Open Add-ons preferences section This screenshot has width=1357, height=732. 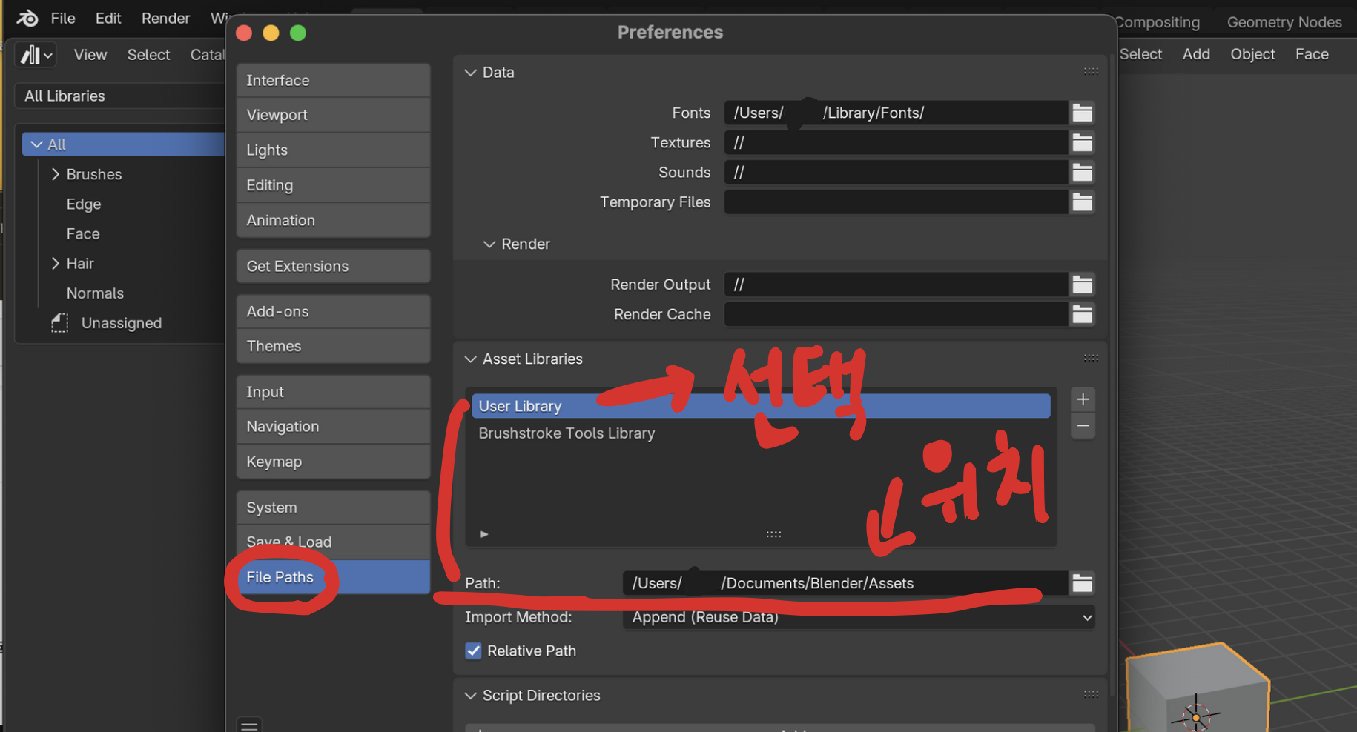333,312
